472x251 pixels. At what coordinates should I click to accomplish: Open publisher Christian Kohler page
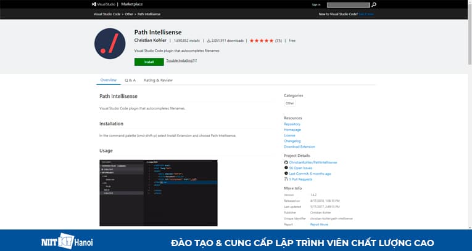pos(150,40)
